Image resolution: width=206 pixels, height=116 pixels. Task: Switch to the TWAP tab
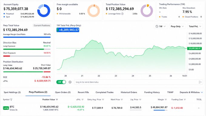(x=170, y=92)
